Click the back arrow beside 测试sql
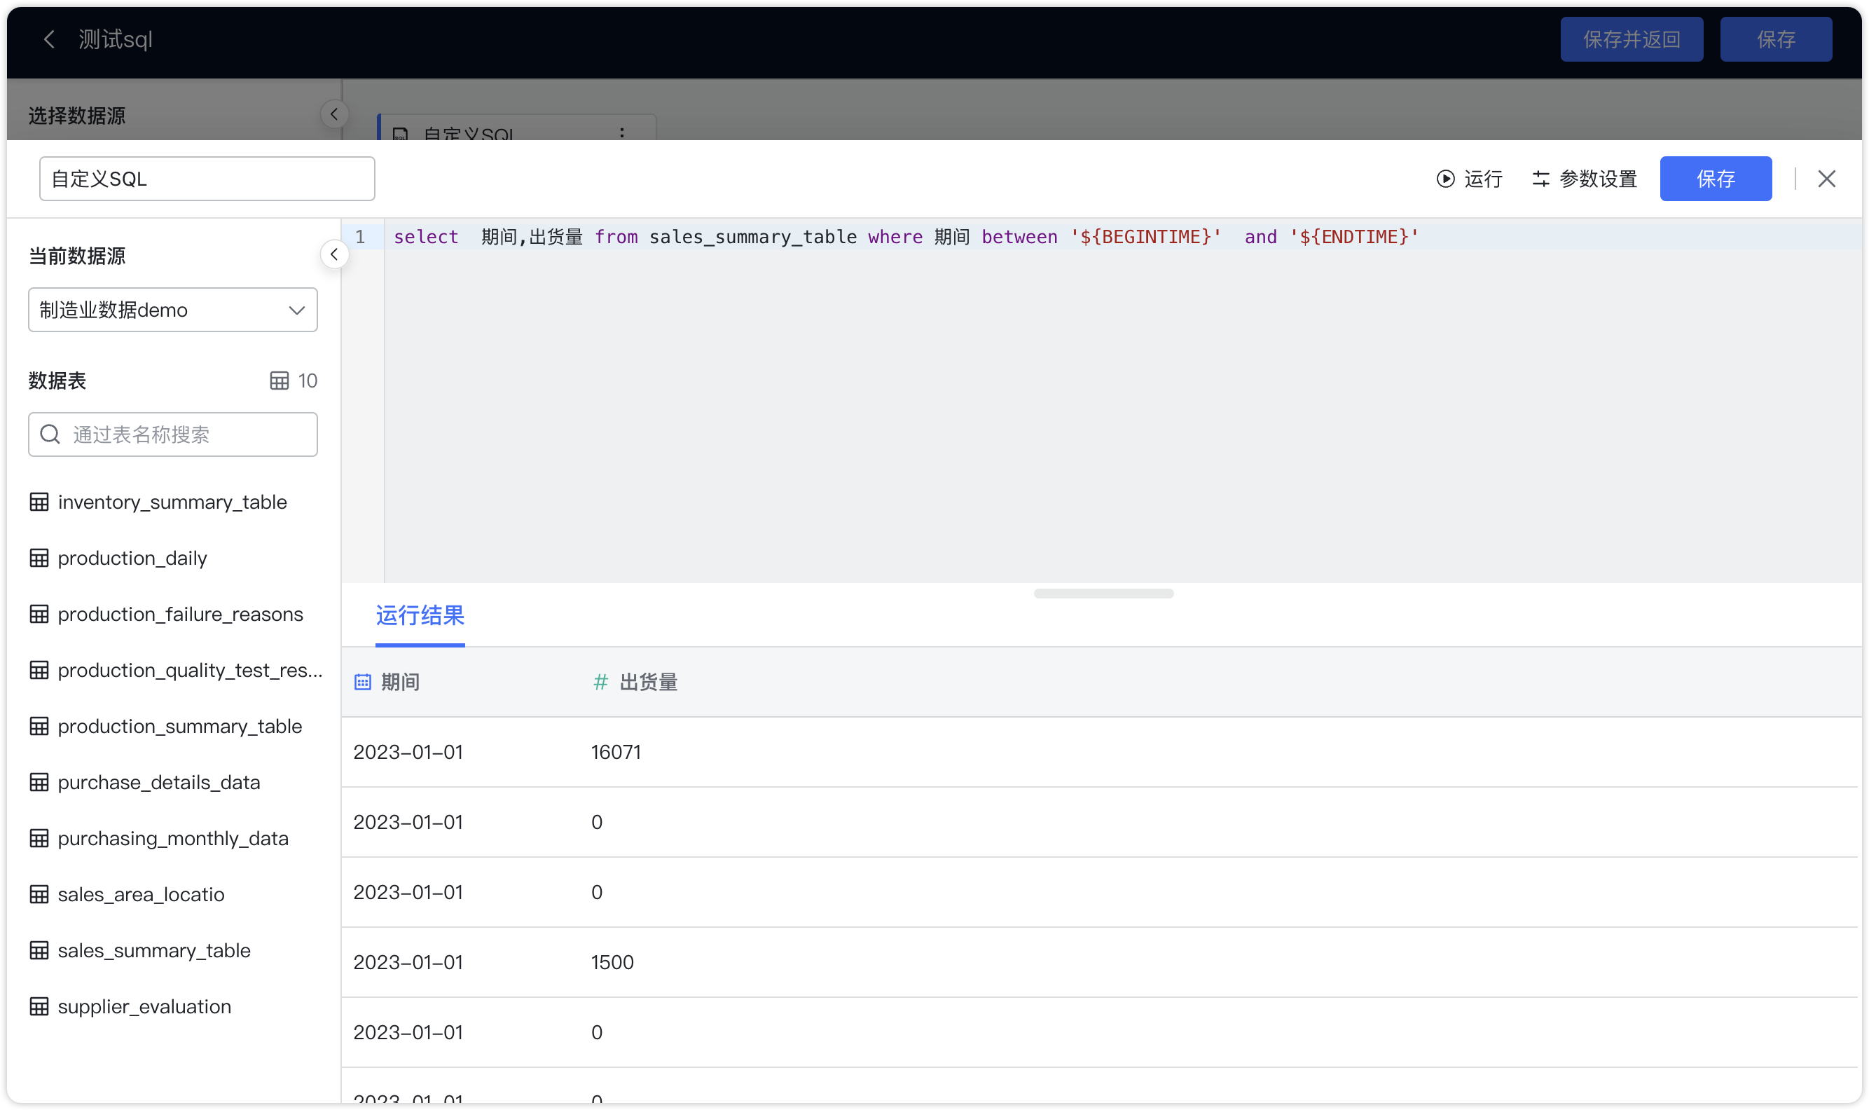Viewport: 1869px width, 1110px height. pos(48,39)
